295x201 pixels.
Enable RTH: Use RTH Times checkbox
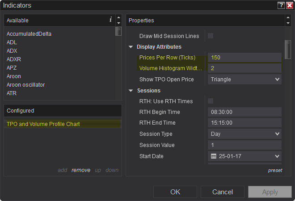click(x=211, y=101)
